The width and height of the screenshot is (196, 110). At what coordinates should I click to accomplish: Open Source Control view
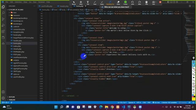pyautogui.click(x=3, y=19)
